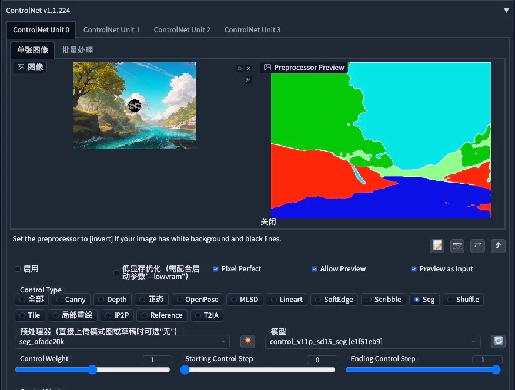515x390 pixels.
Task: Switch to ControlNet Unit 1 tab
Action: point(111,29)
